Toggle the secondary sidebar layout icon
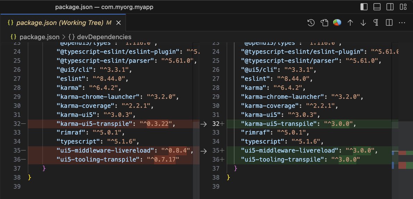 tap(390, 7)
